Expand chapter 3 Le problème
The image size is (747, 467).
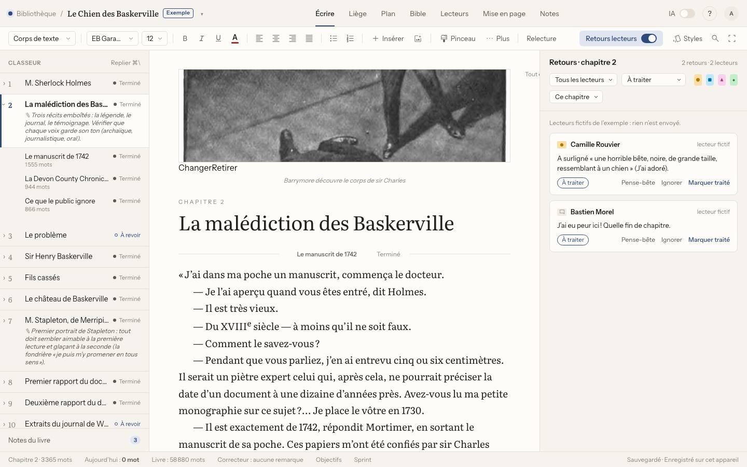tap(4, 236)
